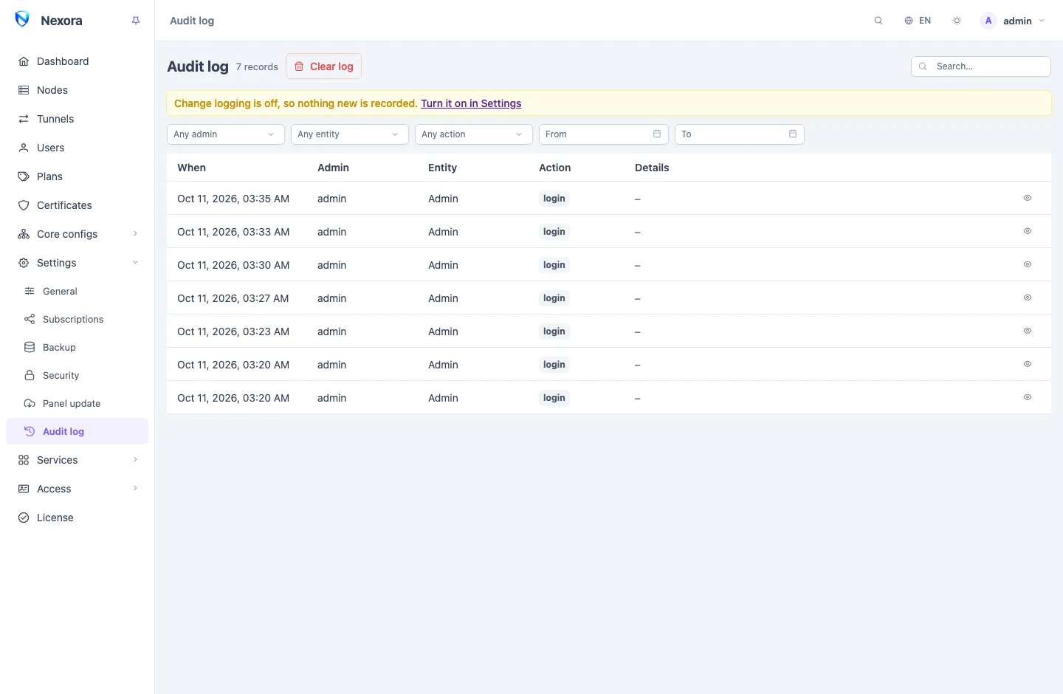Open the To date picker field

(740, 134)
